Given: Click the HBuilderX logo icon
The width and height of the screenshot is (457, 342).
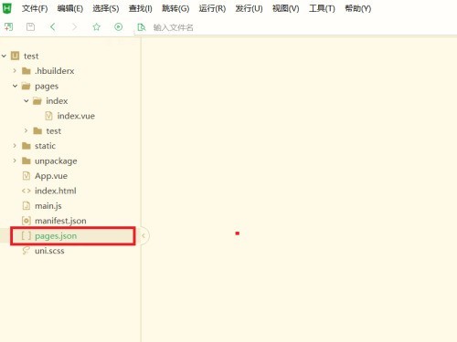Looking at the screenshot, I should point(7,8).
